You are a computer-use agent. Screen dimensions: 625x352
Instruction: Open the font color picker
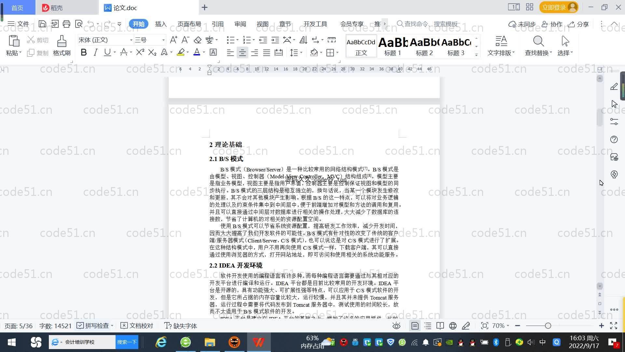pyautogui.click(x=204, y=52)
